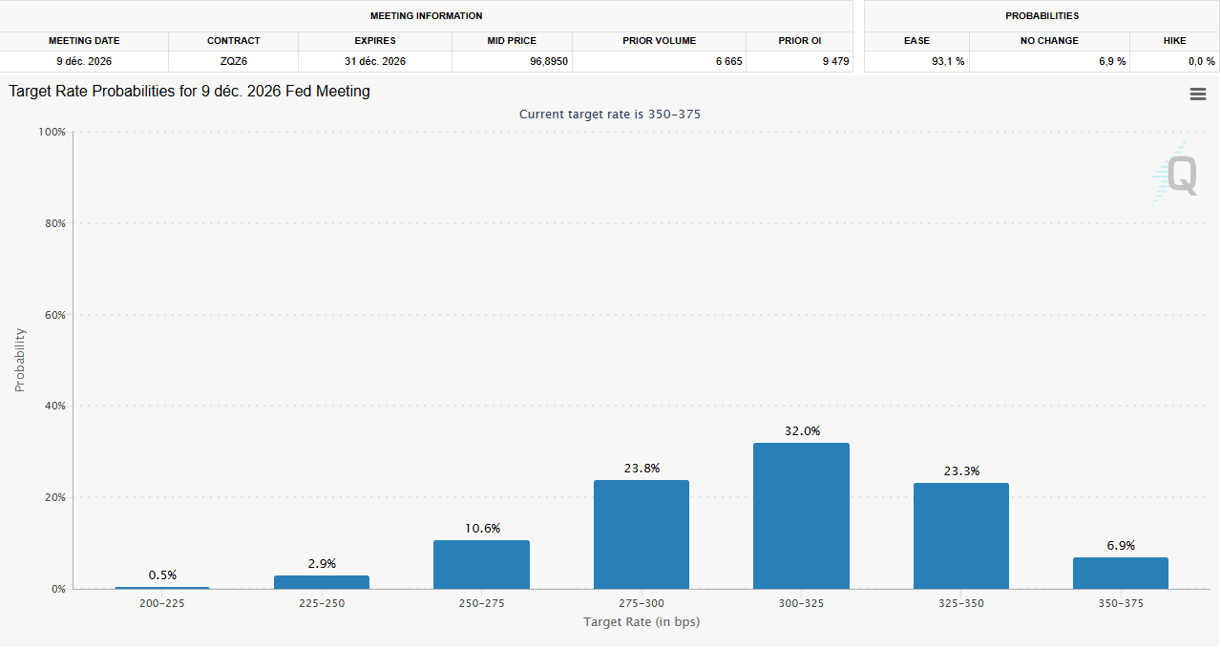Click the CONTRACT column header
The width and height of the screenshot is (1221, 648).
(x=232, y=40)
